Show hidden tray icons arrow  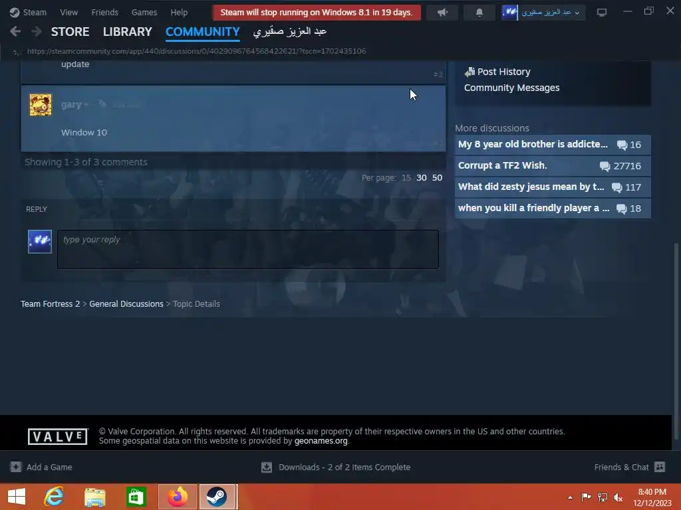tap(570, 497)
